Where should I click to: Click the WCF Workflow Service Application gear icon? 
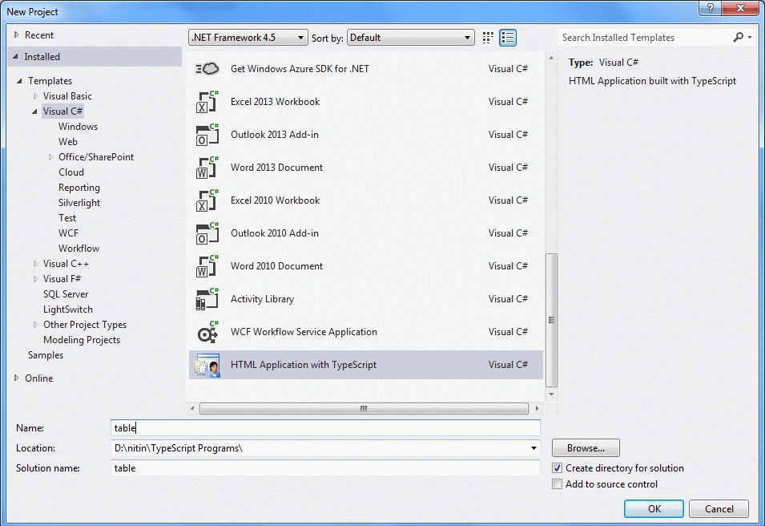pos(207,332)
